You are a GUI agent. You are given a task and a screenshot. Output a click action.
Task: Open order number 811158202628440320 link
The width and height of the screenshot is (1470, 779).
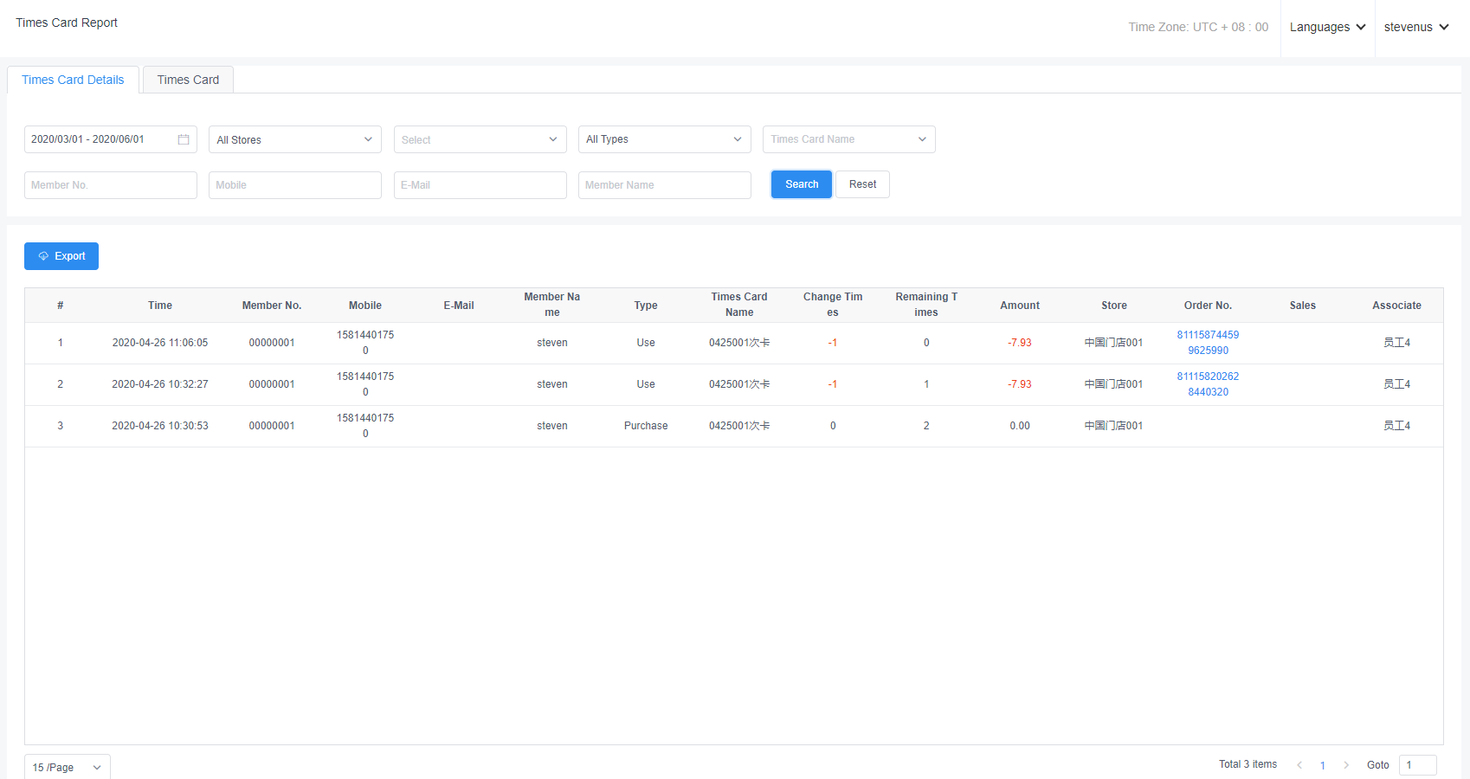1208,384
